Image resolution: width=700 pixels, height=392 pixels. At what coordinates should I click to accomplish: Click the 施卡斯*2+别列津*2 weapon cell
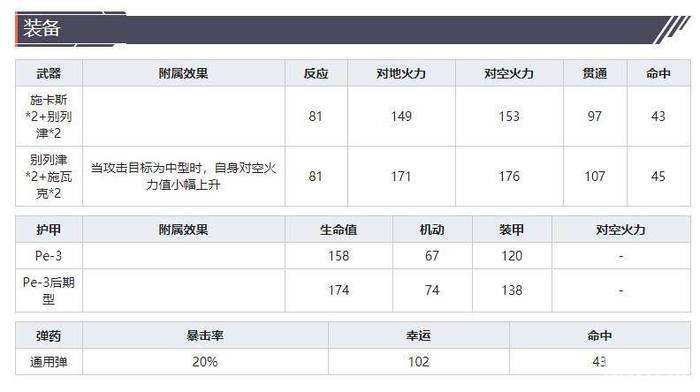[49, 116]
